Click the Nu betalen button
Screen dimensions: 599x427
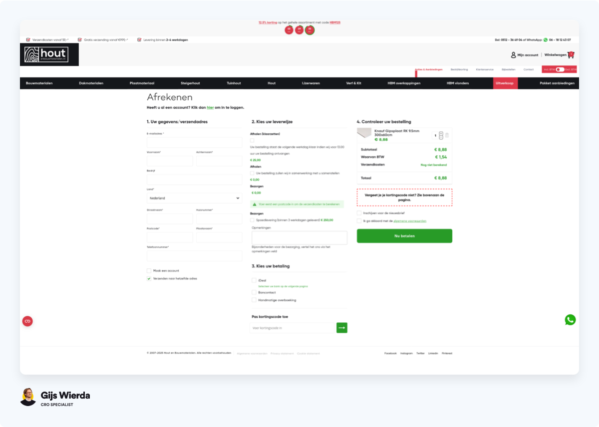coord(404,236)
